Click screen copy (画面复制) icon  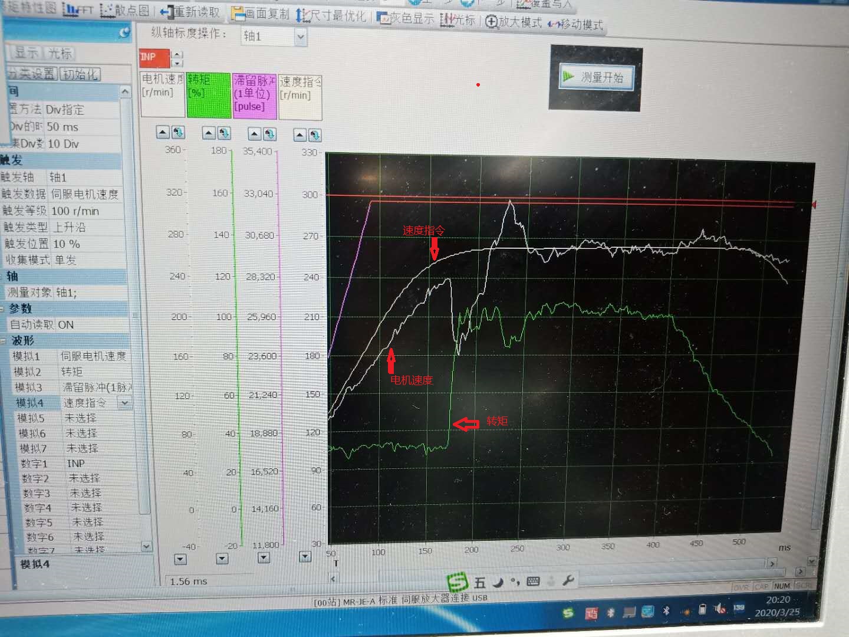260,14
